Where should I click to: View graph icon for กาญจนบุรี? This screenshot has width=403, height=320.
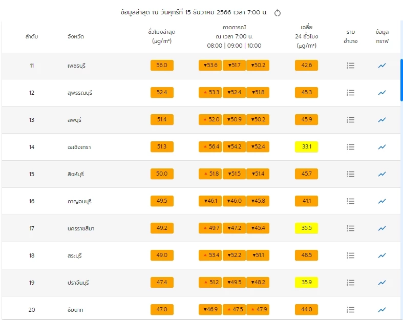(x=382, y=201)
